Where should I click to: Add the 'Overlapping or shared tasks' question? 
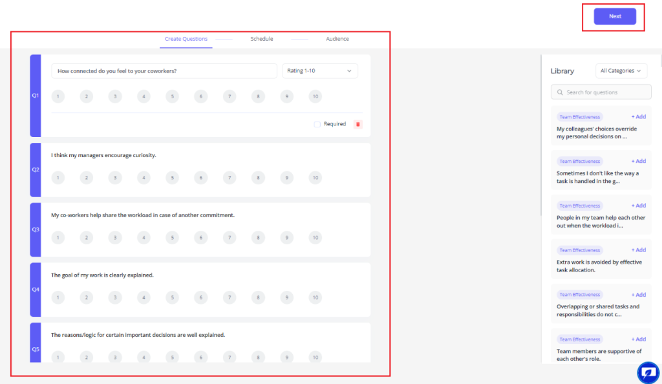click(x=638, y=295)
